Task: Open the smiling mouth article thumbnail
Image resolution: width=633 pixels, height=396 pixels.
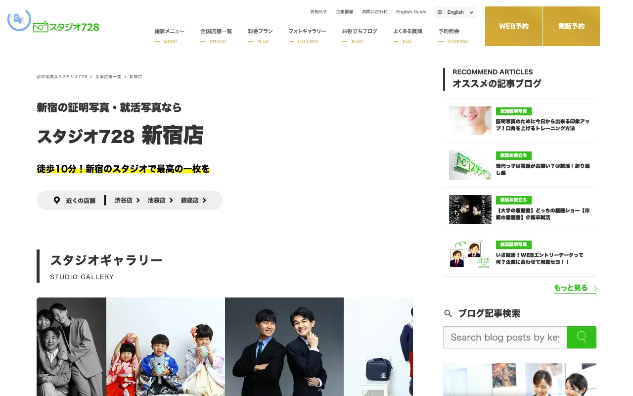Action: (470, 121)
